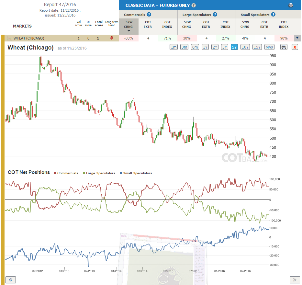This screenshot has width=302, height=285.
Task: Toggle Commercials series in legend
Action: click(x=66, y=173)
